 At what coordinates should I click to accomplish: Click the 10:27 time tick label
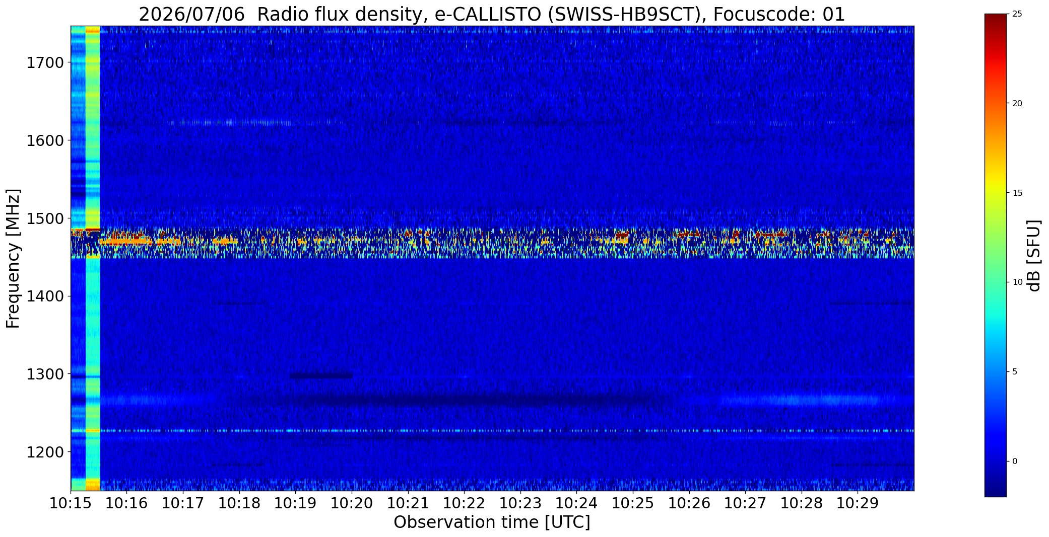tap(745, 503)
